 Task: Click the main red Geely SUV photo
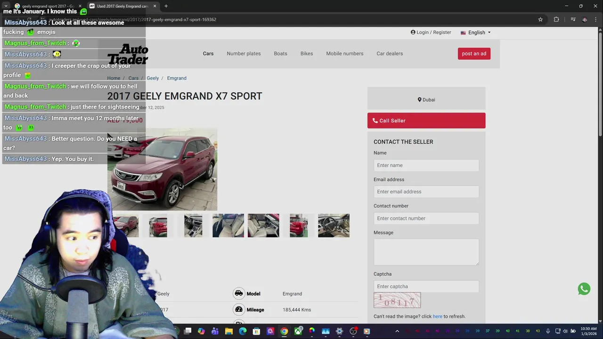click(162, 169)
